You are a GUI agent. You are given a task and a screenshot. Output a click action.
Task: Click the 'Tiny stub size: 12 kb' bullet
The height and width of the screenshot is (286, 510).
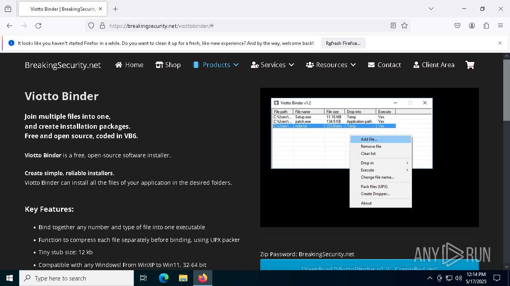[66, 252]
